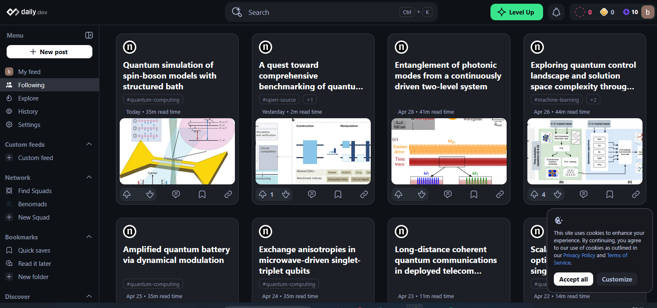Open source icon on Amplified quantum battery card
The height and width of the screenshot is (308, 657).
coord(130,232)
